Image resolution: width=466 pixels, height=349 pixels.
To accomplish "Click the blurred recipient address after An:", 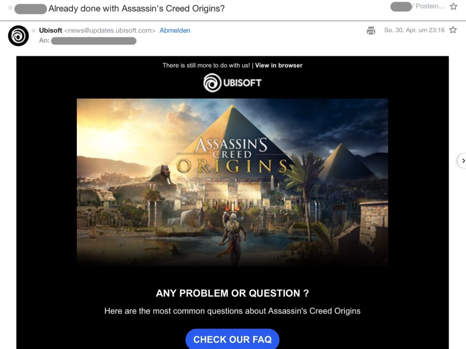I will (94, 41).
